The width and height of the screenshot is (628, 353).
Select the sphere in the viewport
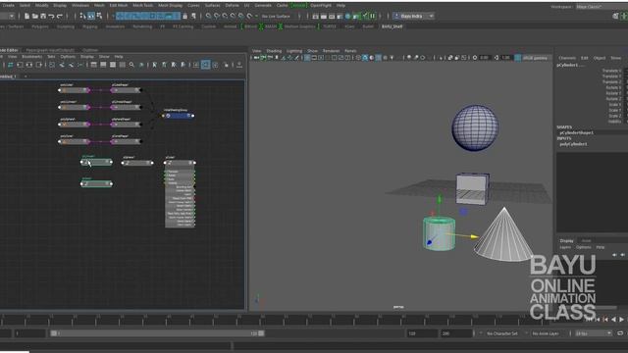pyautogui.click(x=475, y=128)
